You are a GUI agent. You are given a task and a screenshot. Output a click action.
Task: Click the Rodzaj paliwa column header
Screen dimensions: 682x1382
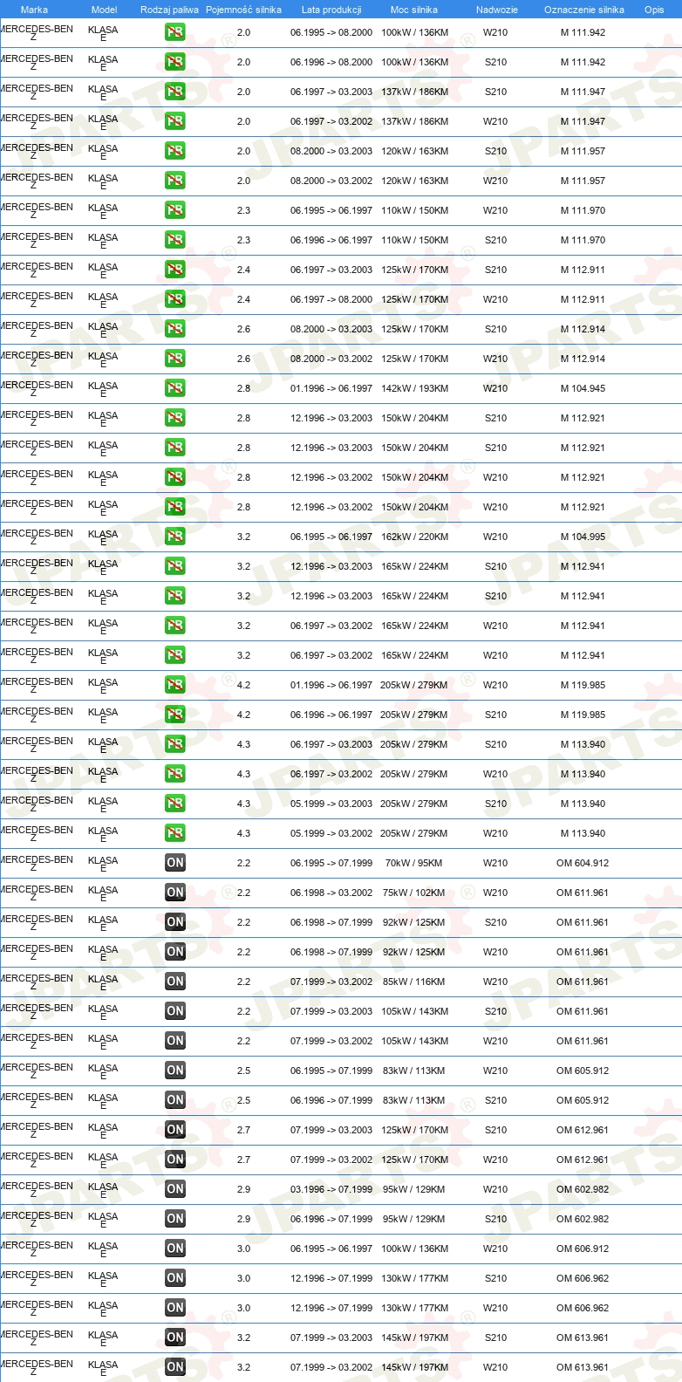[x=169, y=10]
